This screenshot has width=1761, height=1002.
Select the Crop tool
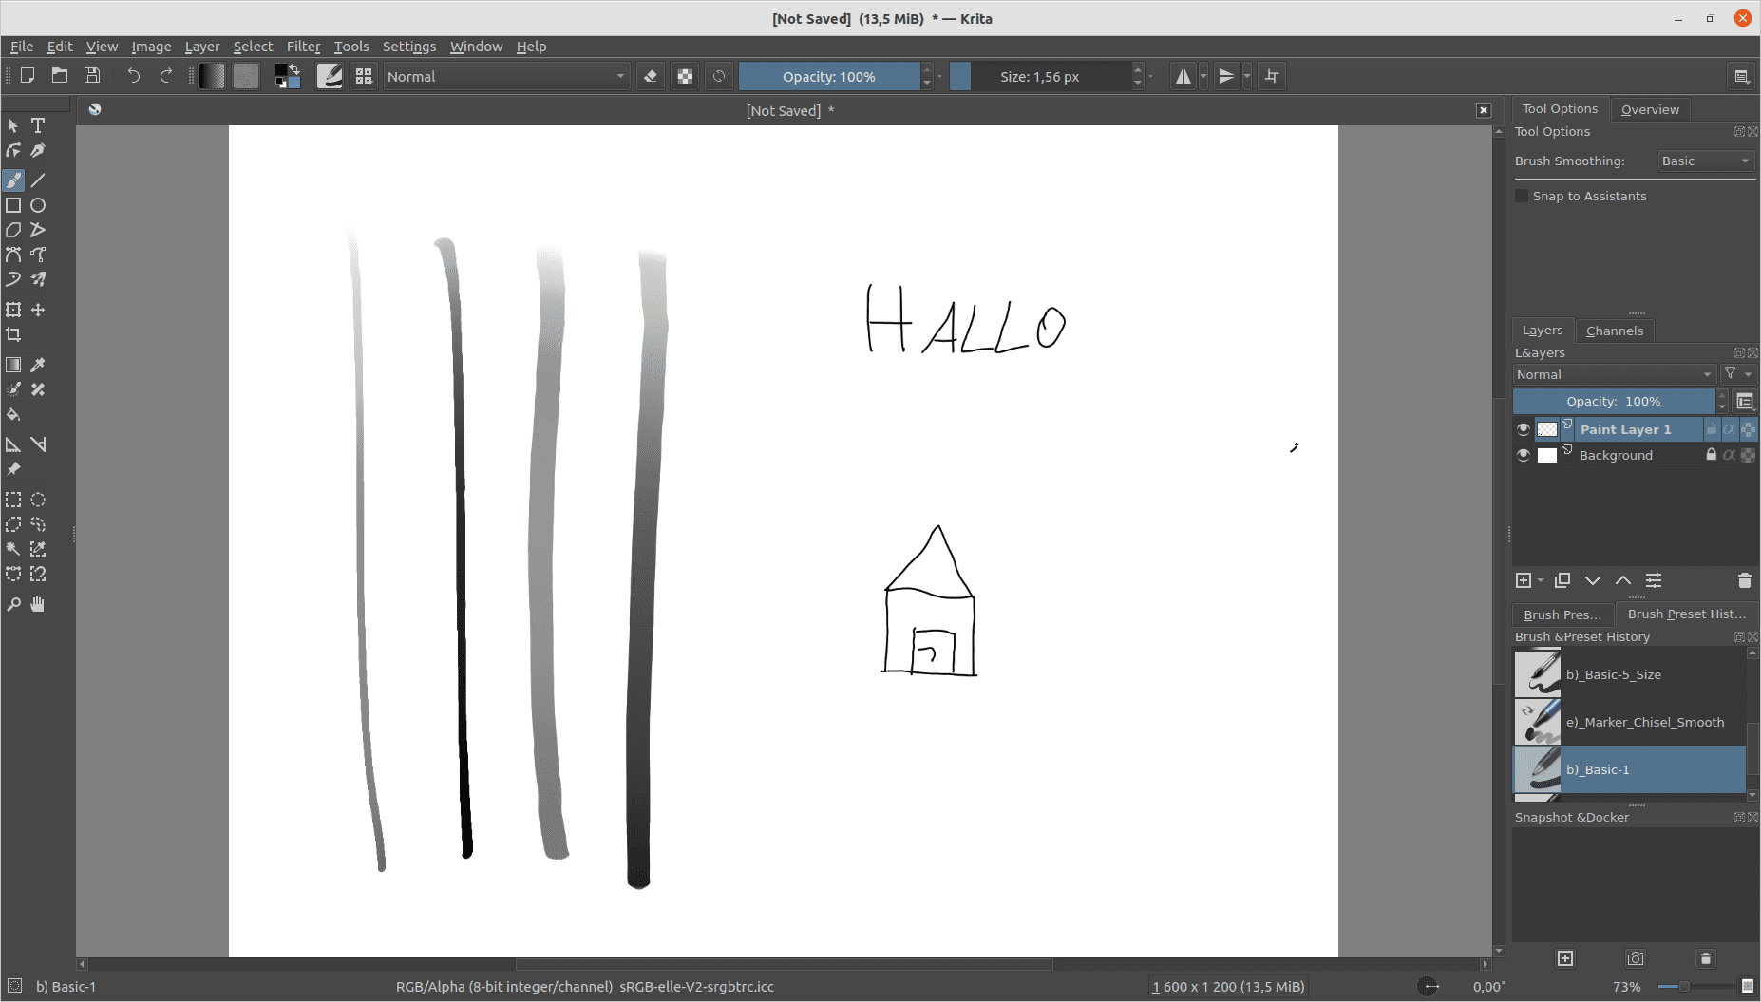(13, 334)
